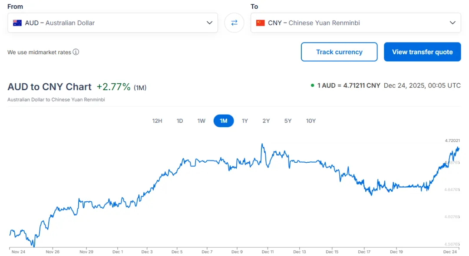Display the 10Y chart history
The image size is (469, 256).
pos(311,121)
